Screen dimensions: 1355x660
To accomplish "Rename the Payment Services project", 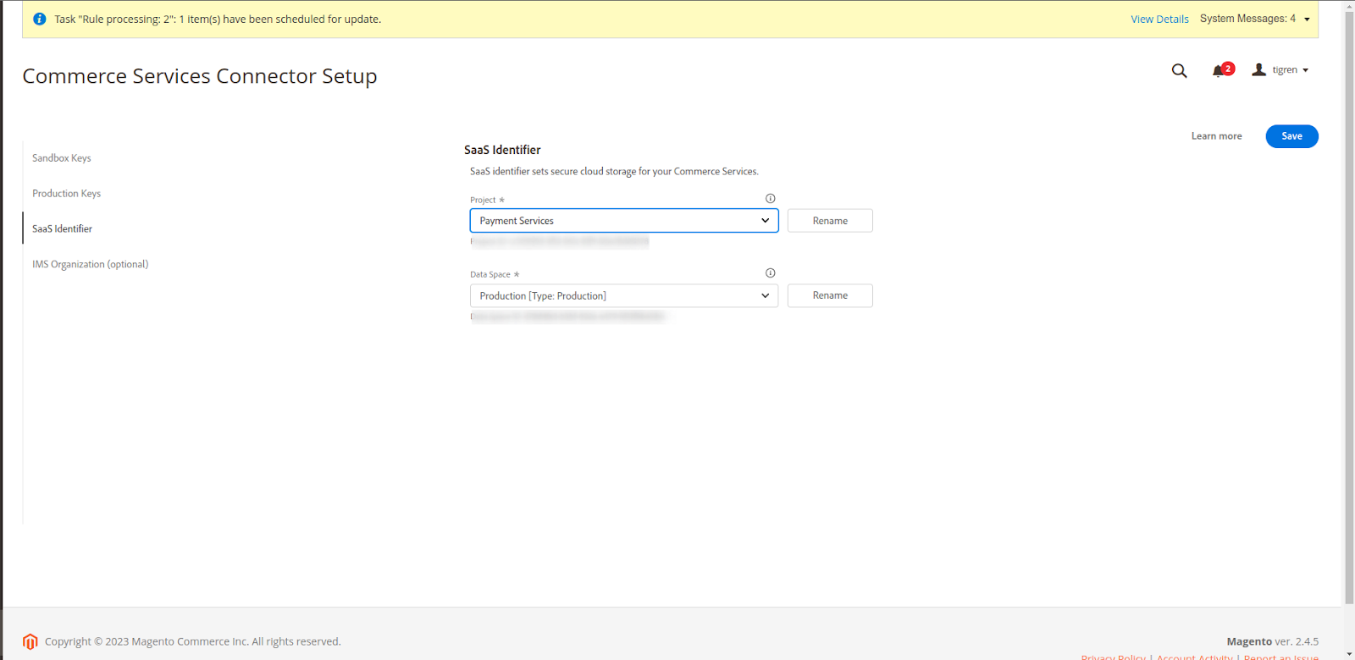I will coord(830,221).
